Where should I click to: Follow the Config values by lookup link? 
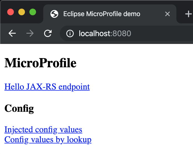pyautogui.click(x=48, y=140)
